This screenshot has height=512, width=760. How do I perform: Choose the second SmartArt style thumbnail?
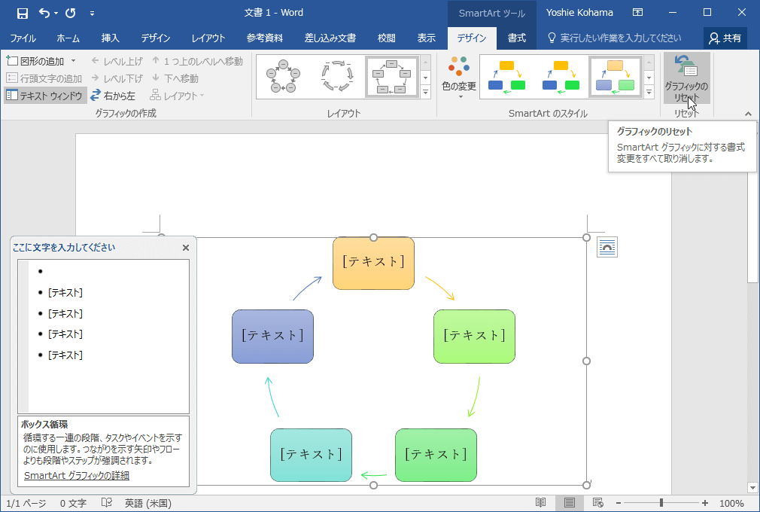coord(561,77)
